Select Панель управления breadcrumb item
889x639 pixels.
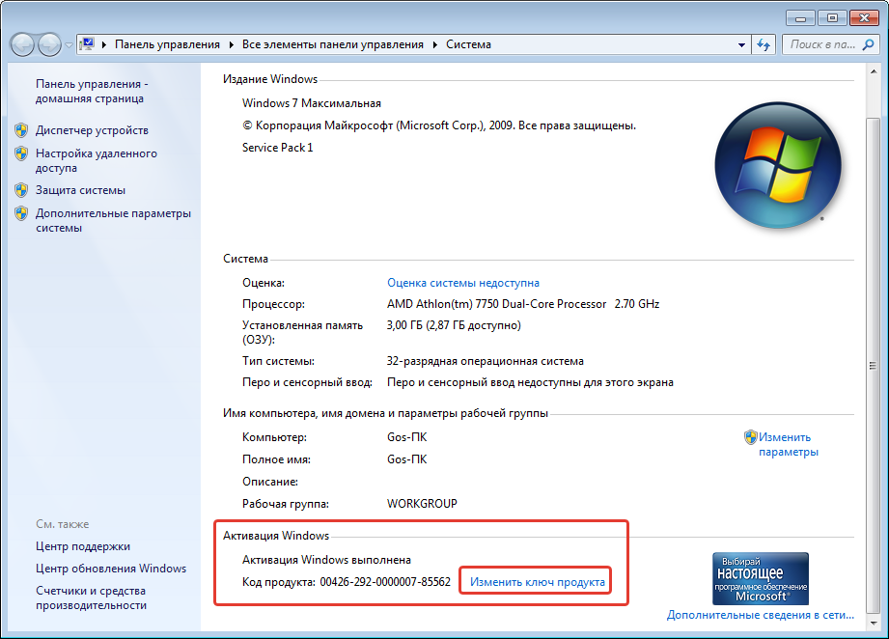[x=168, y=44]
